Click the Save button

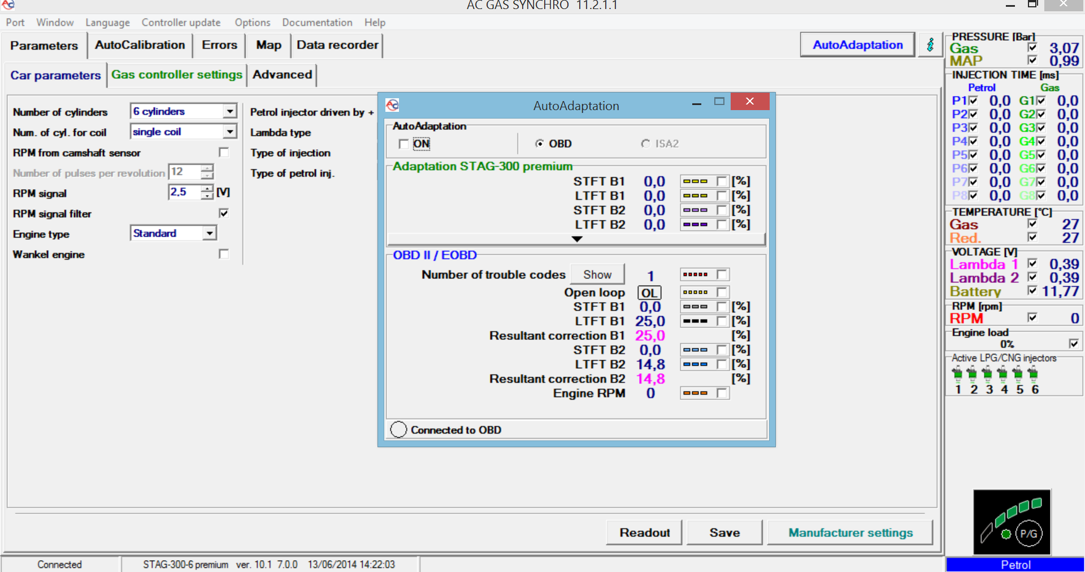(724, 532)
